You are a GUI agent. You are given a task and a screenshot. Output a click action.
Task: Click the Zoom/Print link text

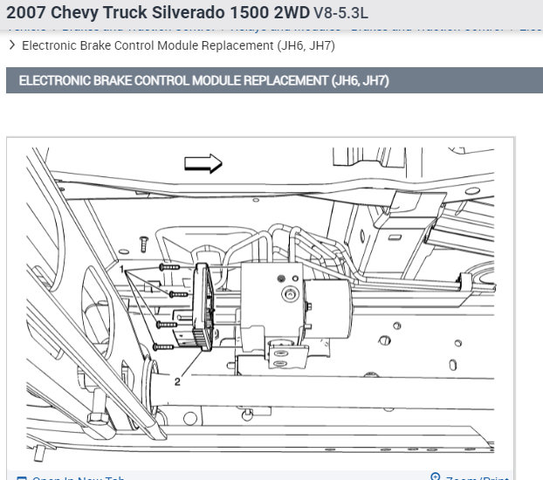tap(478, 478)
